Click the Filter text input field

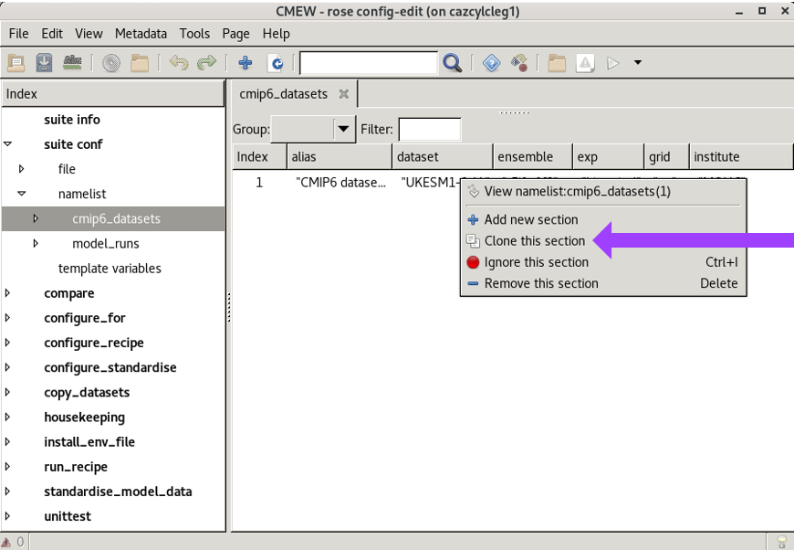tap(429, 130)
